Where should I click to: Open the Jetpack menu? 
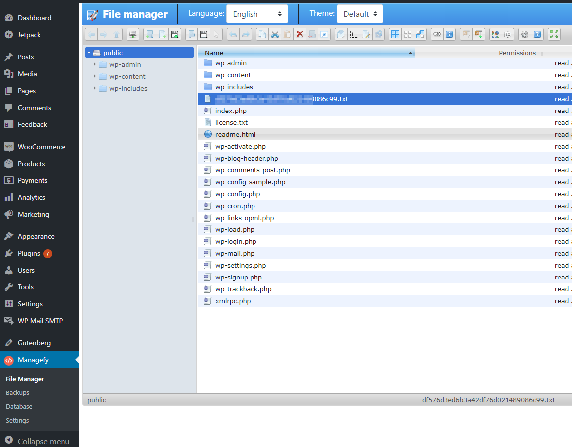coord(39,35)
